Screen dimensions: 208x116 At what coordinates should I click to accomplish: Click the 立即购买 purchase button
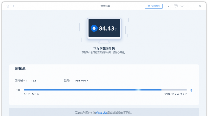pyautogui.click(x=154, y=6)
